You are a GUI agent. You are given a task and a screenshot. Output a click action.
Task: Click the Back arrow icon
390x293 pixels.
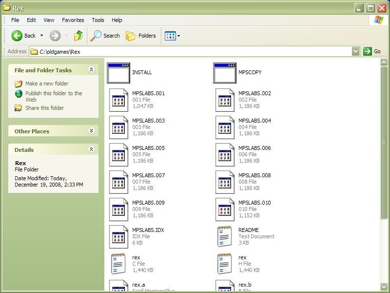coord(17,36)
